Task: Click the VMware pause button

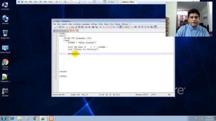Action: (x=56, y=2)
